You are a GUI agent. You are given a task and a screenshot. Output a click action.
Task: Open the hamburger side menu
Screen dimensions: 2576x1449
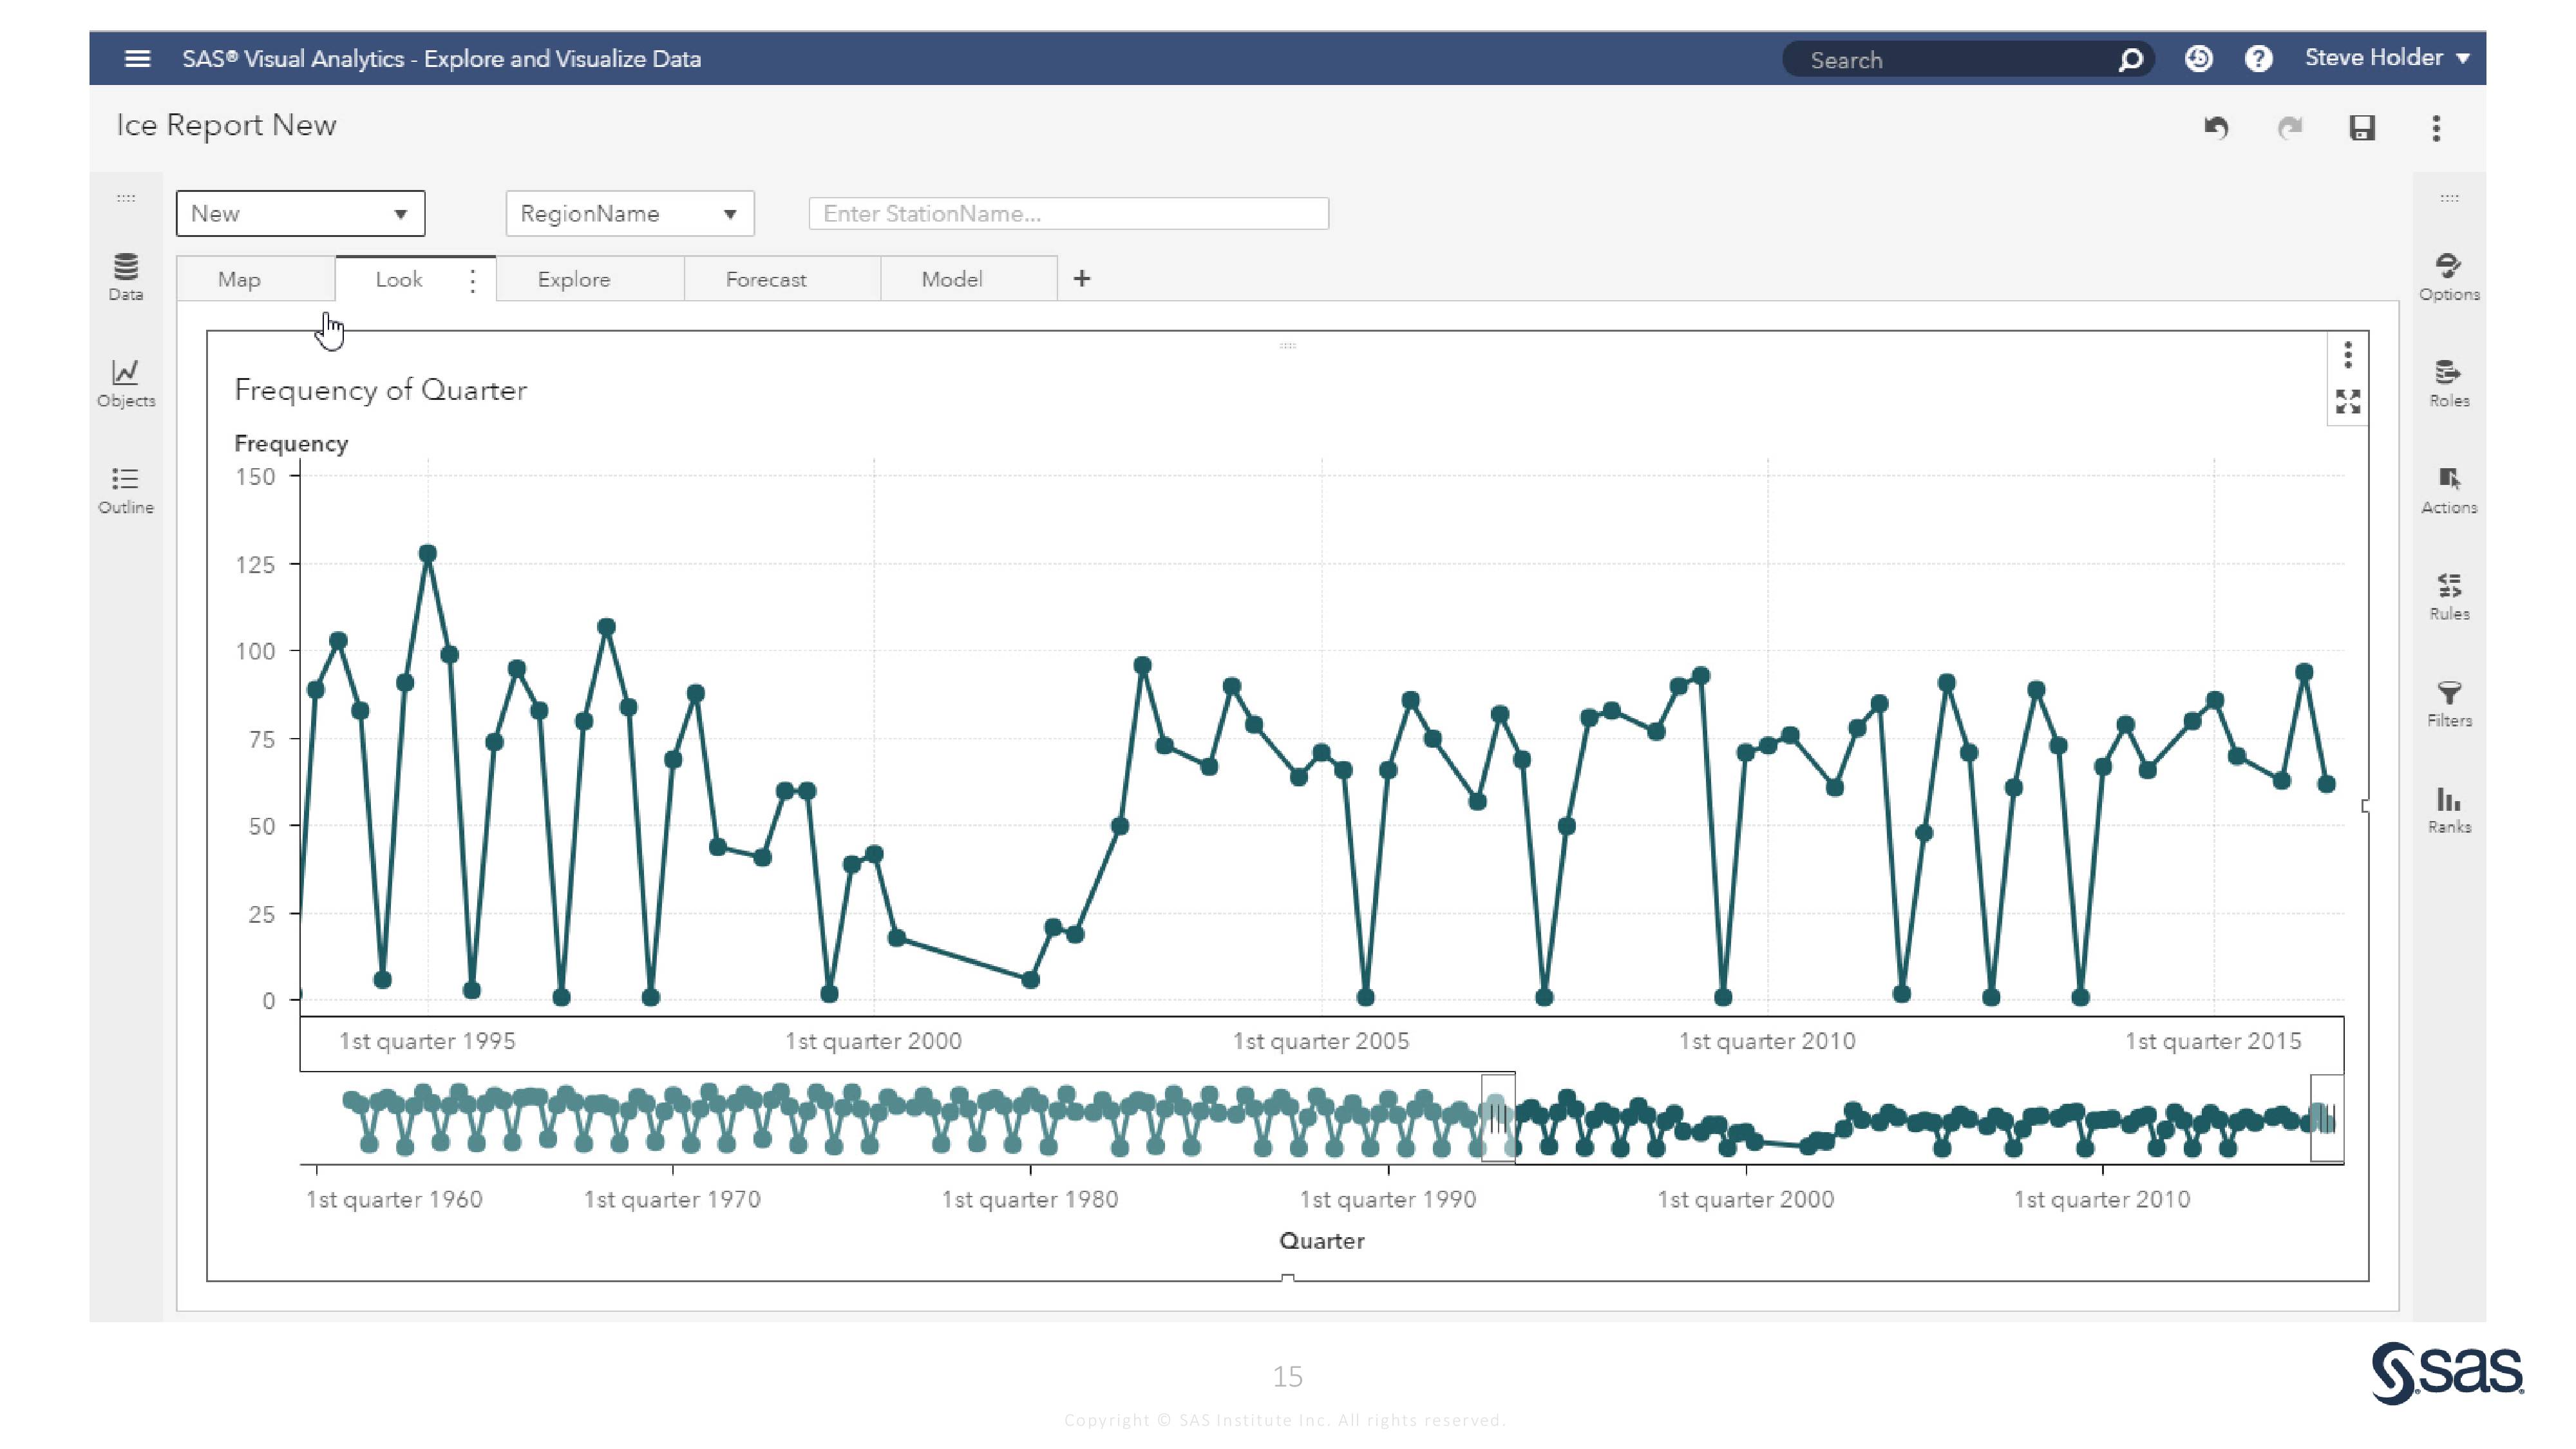tap(137, 59)
